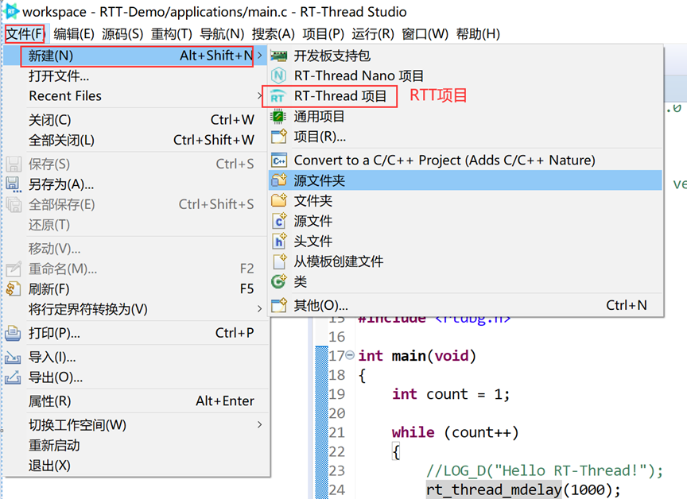The width and height of the screenshot is (687, 499).
Task: Choose 重新启动 menu entry
Action: pos(136,445)
